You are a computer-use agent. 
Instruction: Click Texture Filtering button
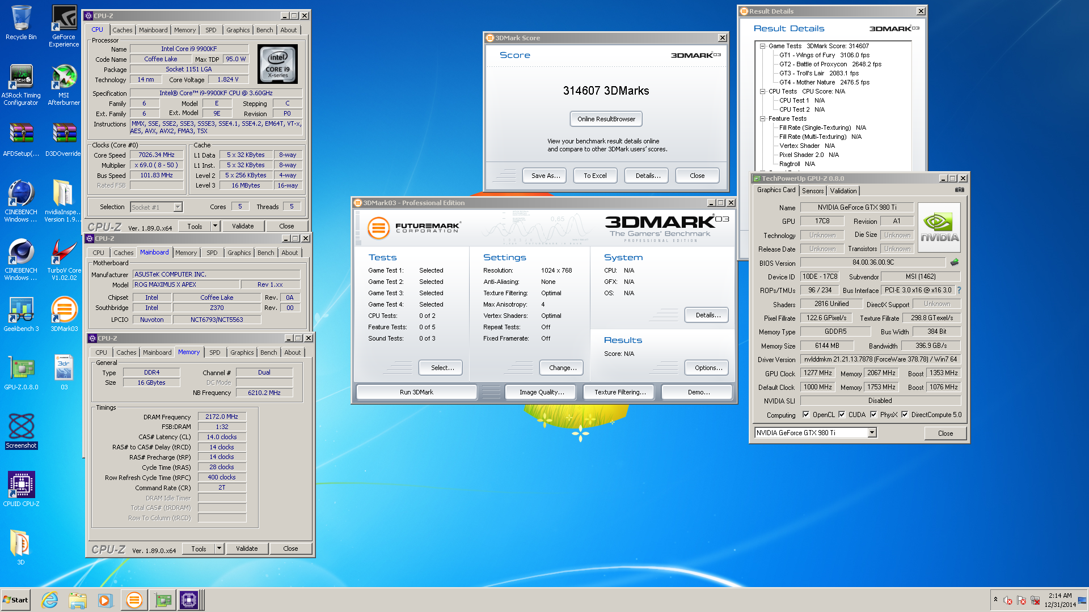click(x=620, y=392)
